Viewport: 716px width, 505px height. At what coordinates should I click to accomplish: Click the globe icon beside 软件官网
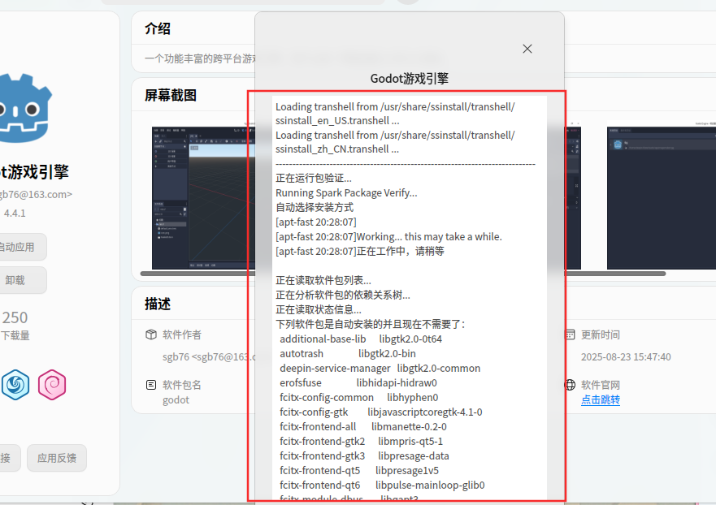[570, 385]
